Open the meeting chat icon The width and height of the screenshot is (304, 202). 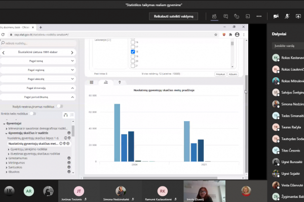[x=225, y=17]
